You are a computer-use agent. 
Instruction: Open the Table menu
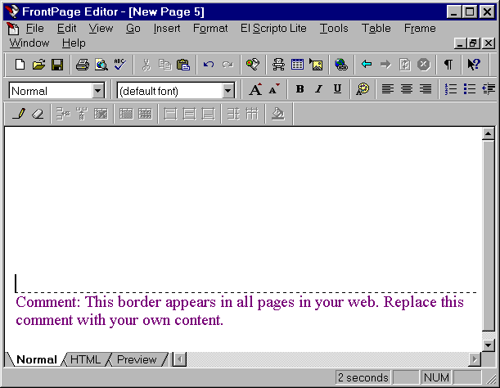(376, 28)
